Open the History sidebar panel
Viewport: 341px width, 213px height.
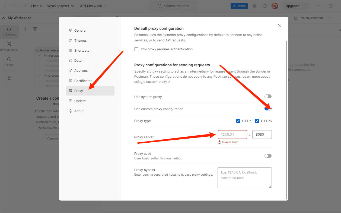[9, 62]
